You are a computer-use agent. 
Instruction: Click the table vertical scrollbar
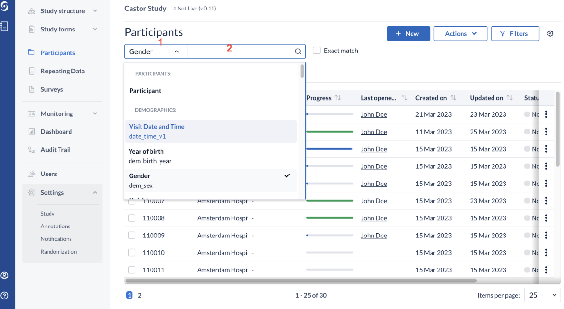tap(558, 130)
